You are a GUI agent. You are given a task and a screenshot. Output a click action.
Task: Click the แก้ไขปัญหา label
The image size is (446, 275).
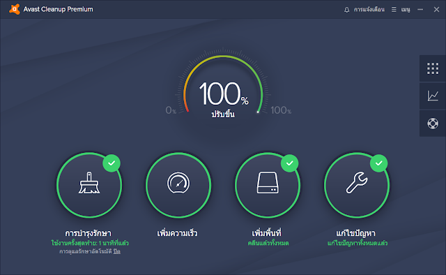pos(356,233)
